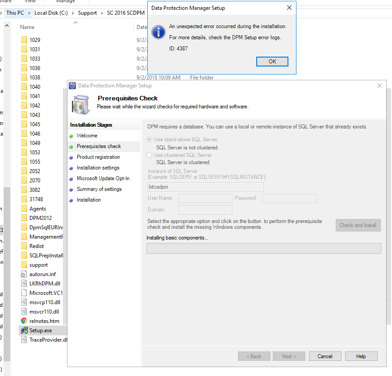Select the Installation stage

[89, 200]
